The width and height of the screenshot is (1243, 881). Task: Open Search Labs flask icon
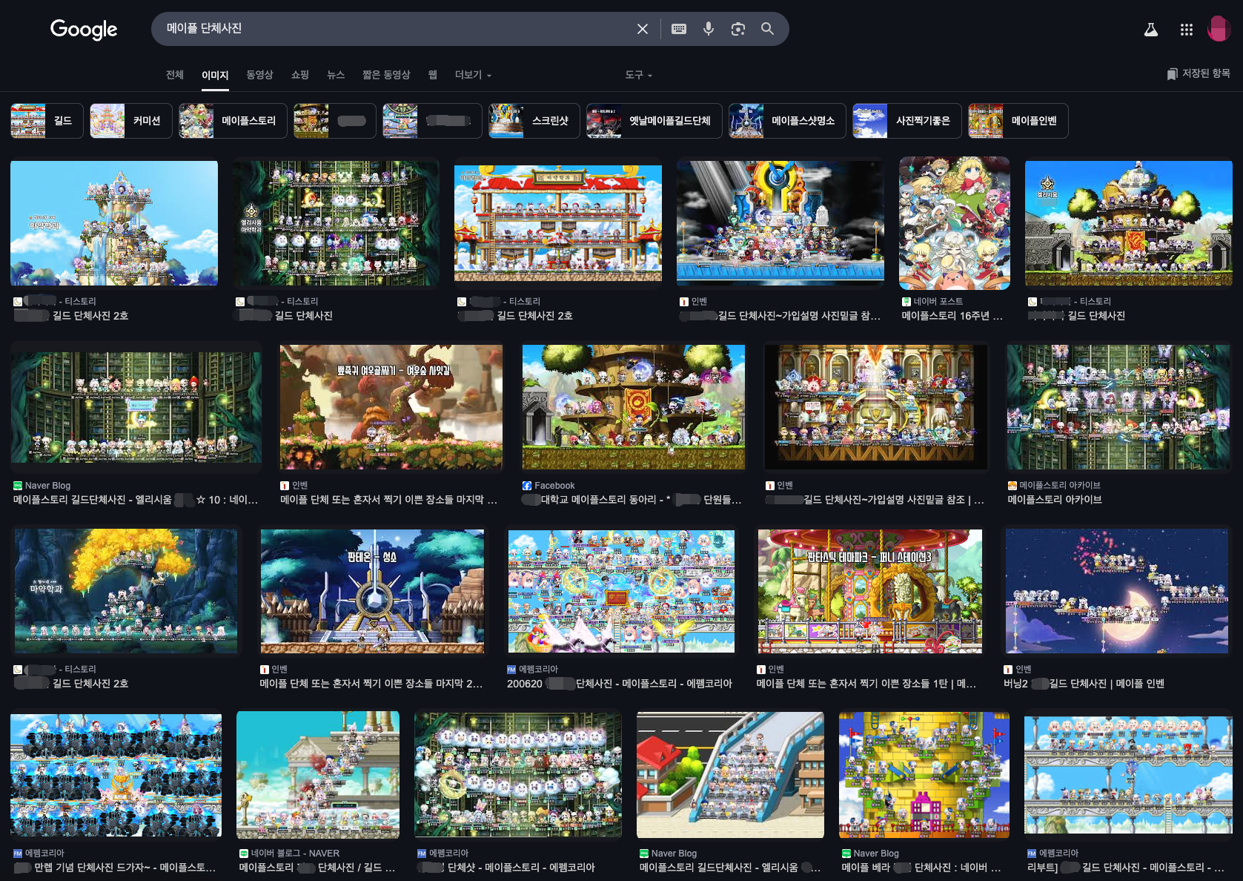tap(1151, 30)
